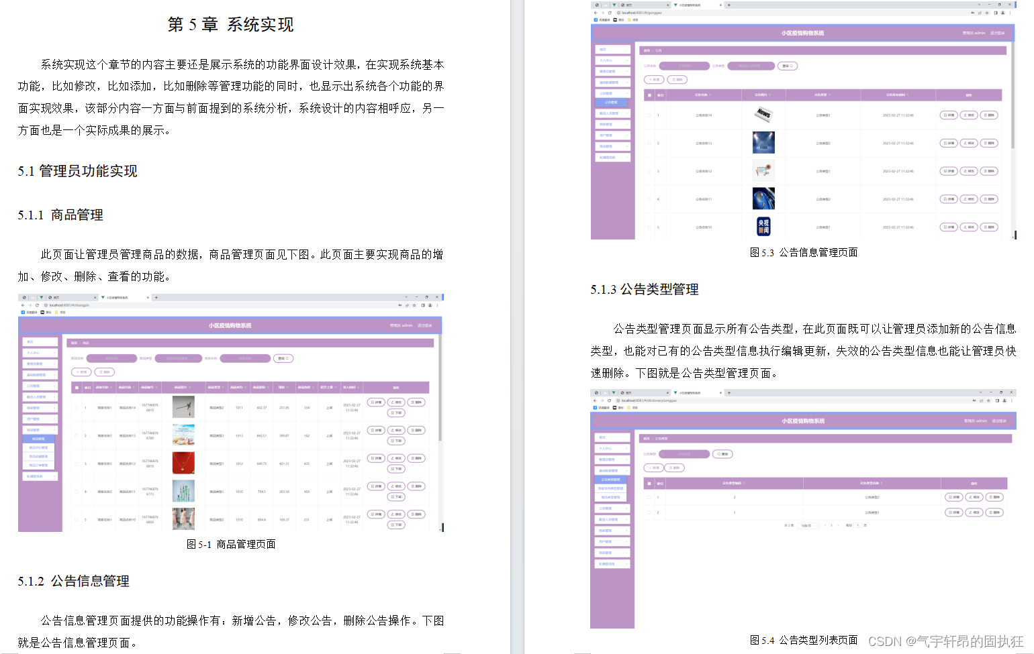The height and width of the screenshot is (654, 1034).
Task: Click 删除 delete button for row 3 in figure 5-1
Action: click(416, 458)
